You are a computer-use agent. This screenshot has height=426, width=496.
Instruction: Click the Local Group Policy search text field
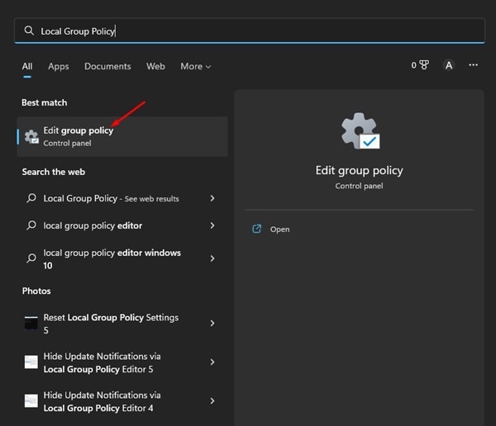click(248, 31)
